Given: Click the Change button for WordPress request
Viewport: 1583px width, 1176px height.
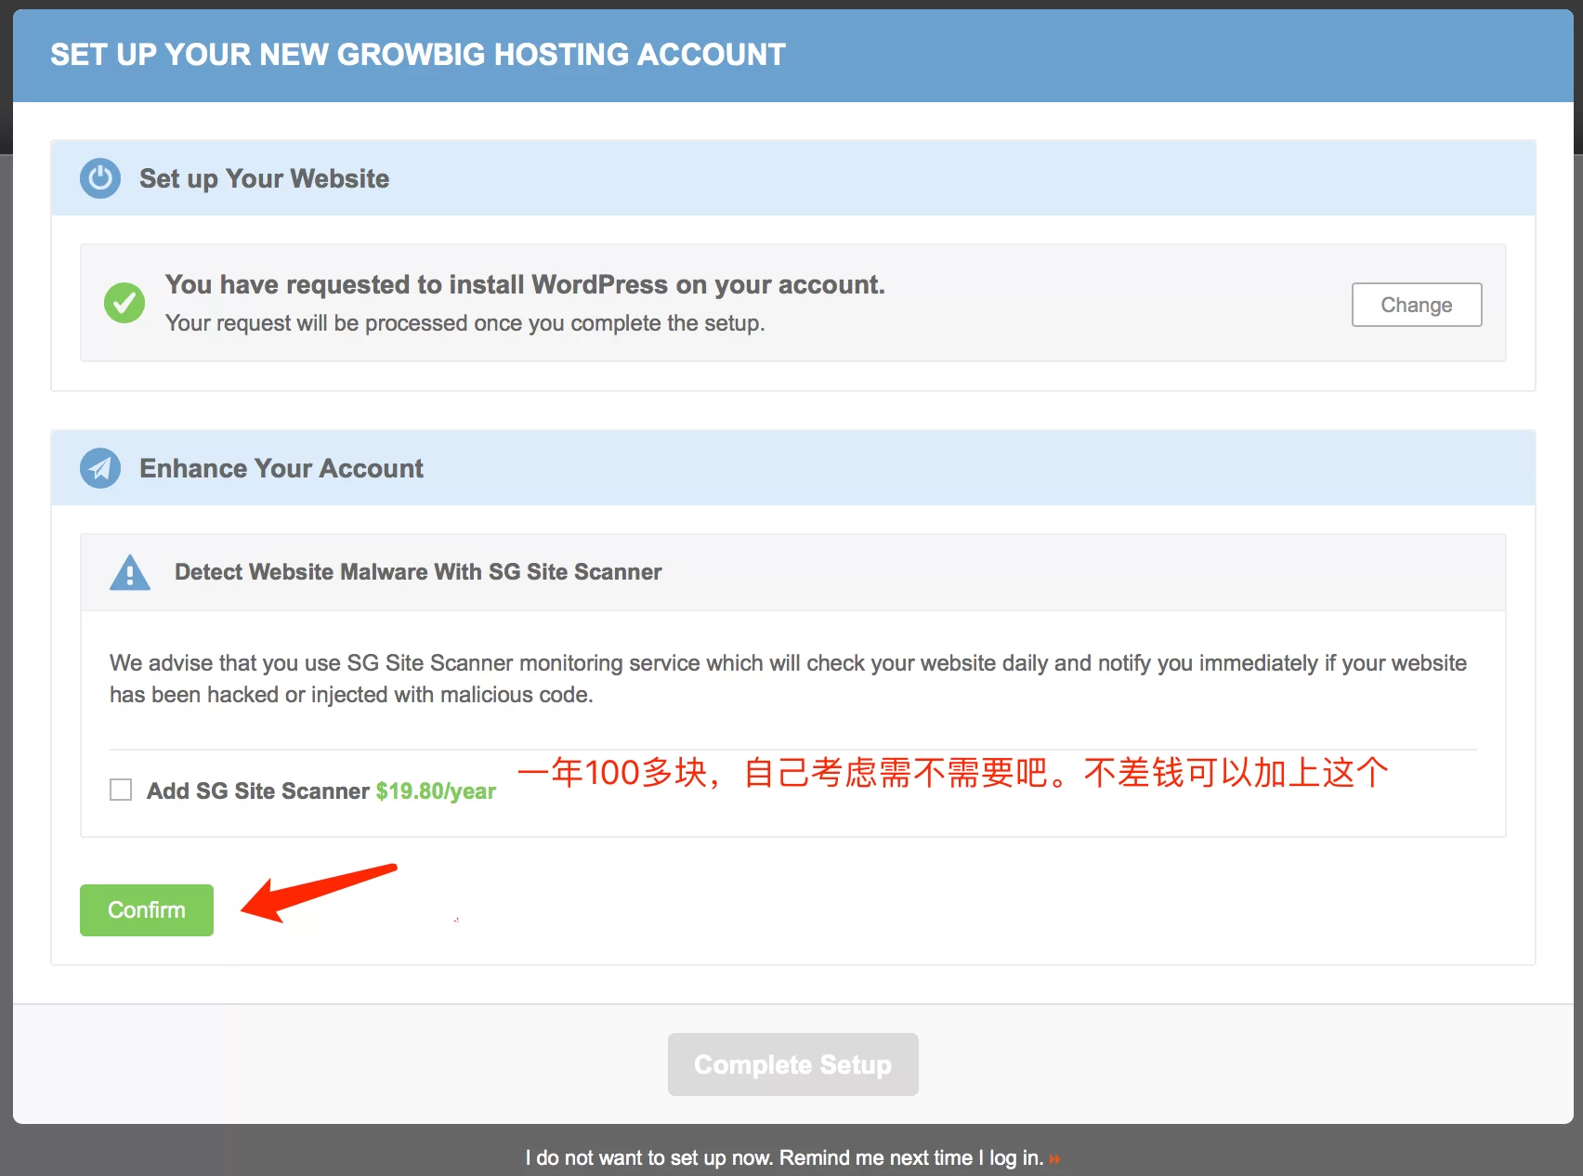Looking at the screenshot, I should click(1417, 305).
